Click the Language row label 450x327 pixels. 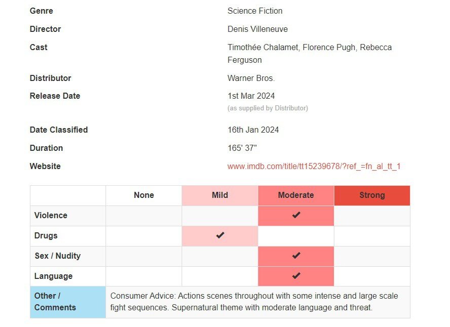53,276
